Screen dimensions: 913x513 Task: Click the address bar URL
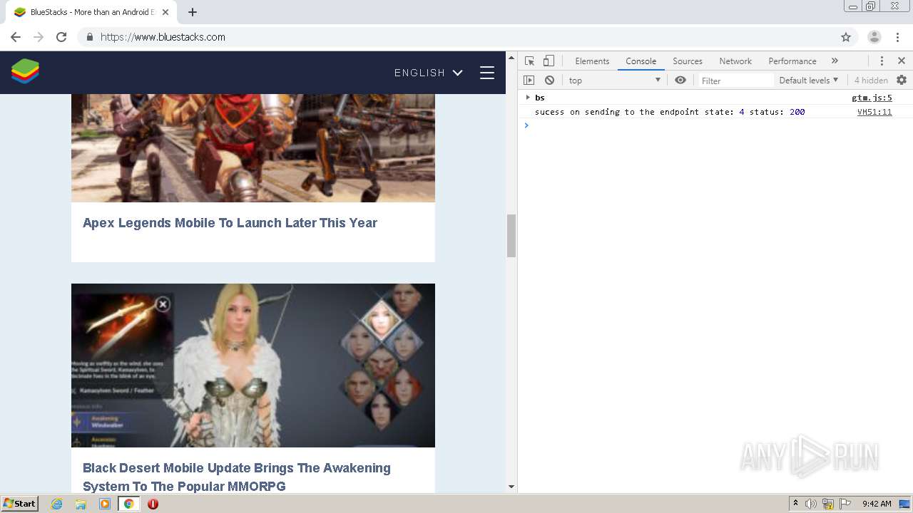click(163, 37)
